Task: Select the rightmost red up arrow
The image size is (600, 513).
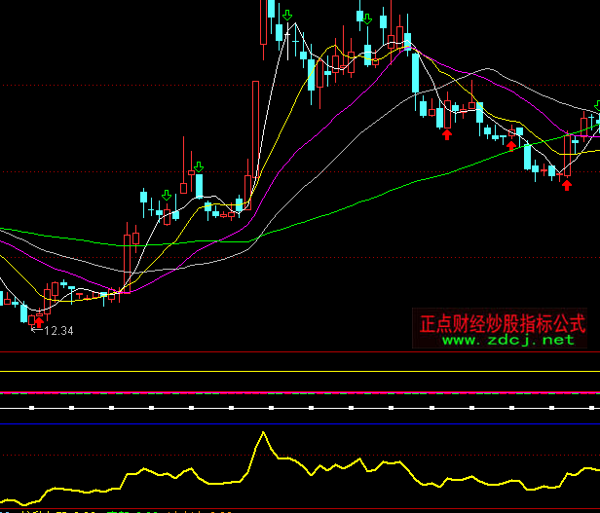Action: click(566, 184)
